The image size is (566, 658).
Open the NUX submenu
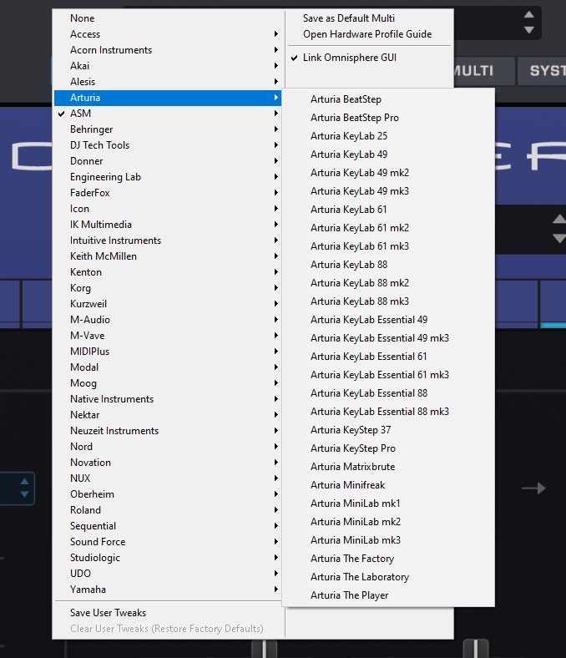coord(168,478)
